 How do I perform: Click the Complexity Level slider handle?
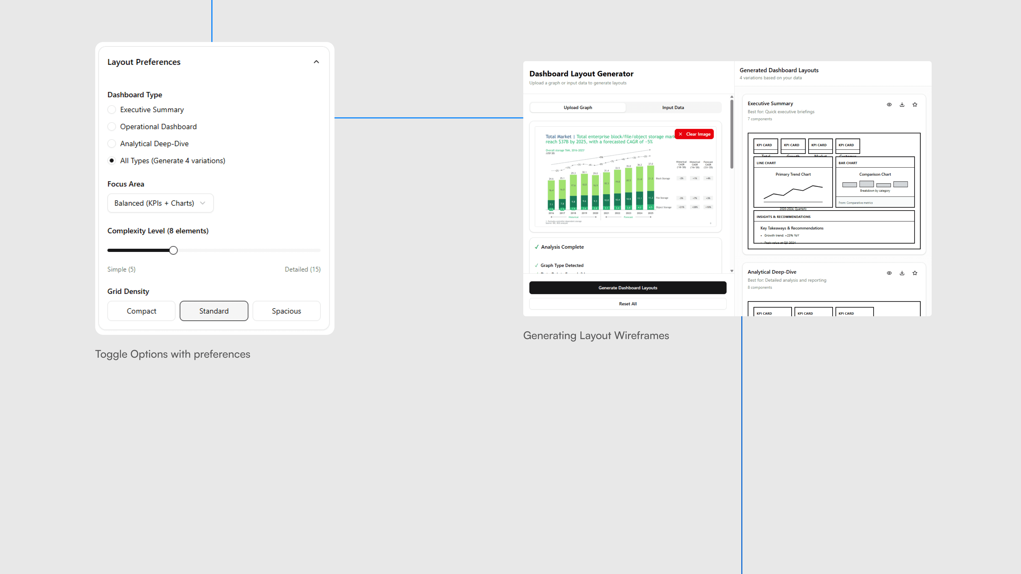pyautogui.click(x=173, y=250)
